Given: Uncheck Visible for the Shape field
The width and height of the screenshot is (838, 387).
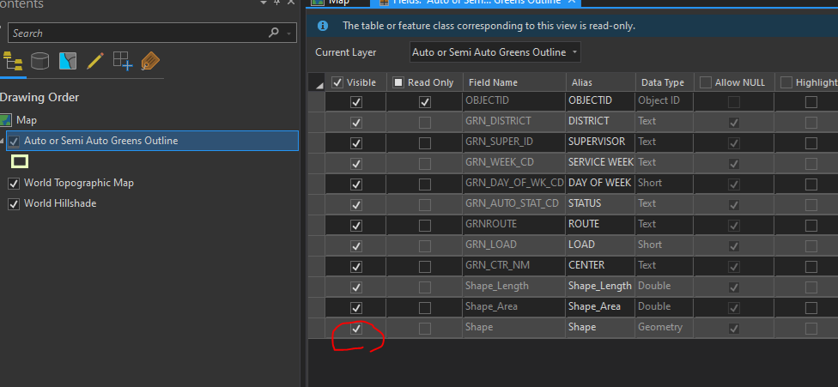Looking at the screenshot, I should point(356,328).
